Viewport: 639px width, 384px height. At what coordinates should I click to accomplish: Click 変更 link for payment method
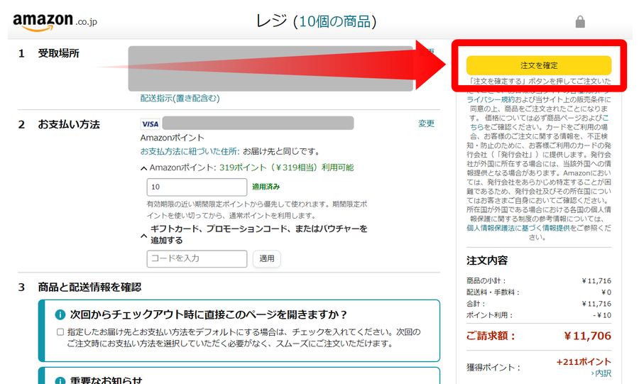pyautogui.click(x=426, y=124)
